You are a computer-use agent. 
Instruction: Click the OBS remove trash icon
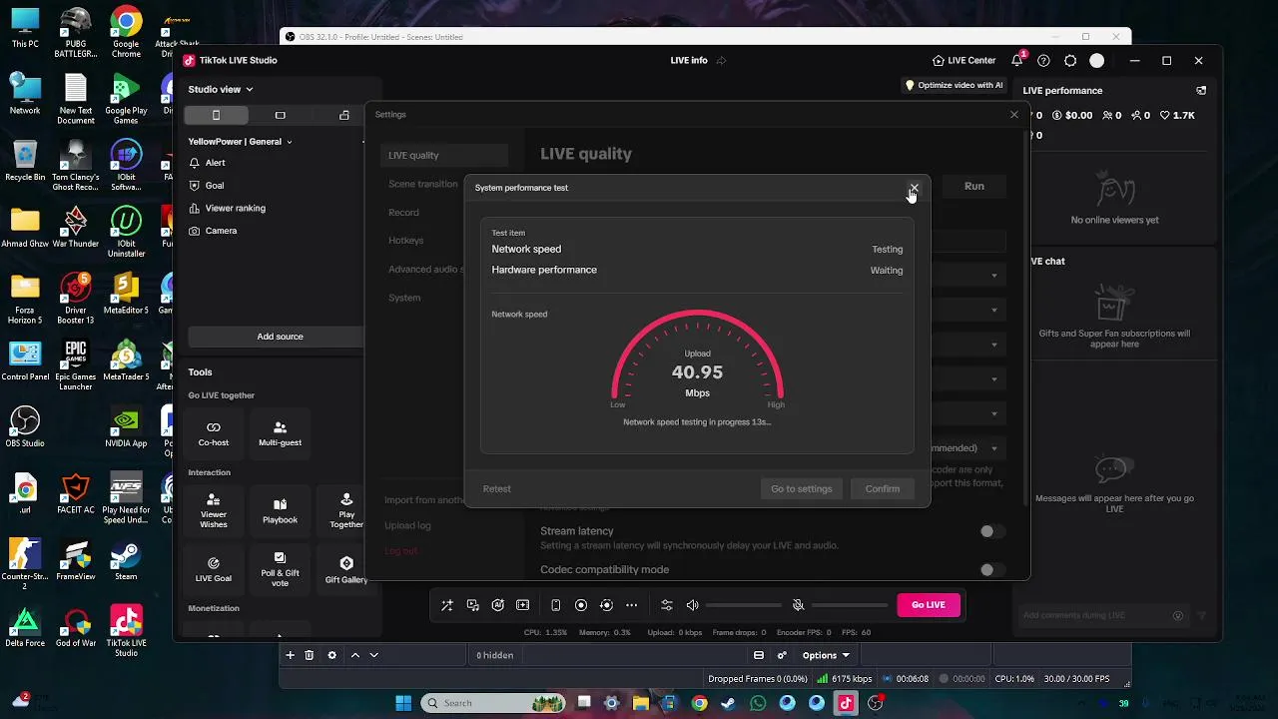point(310,655)
